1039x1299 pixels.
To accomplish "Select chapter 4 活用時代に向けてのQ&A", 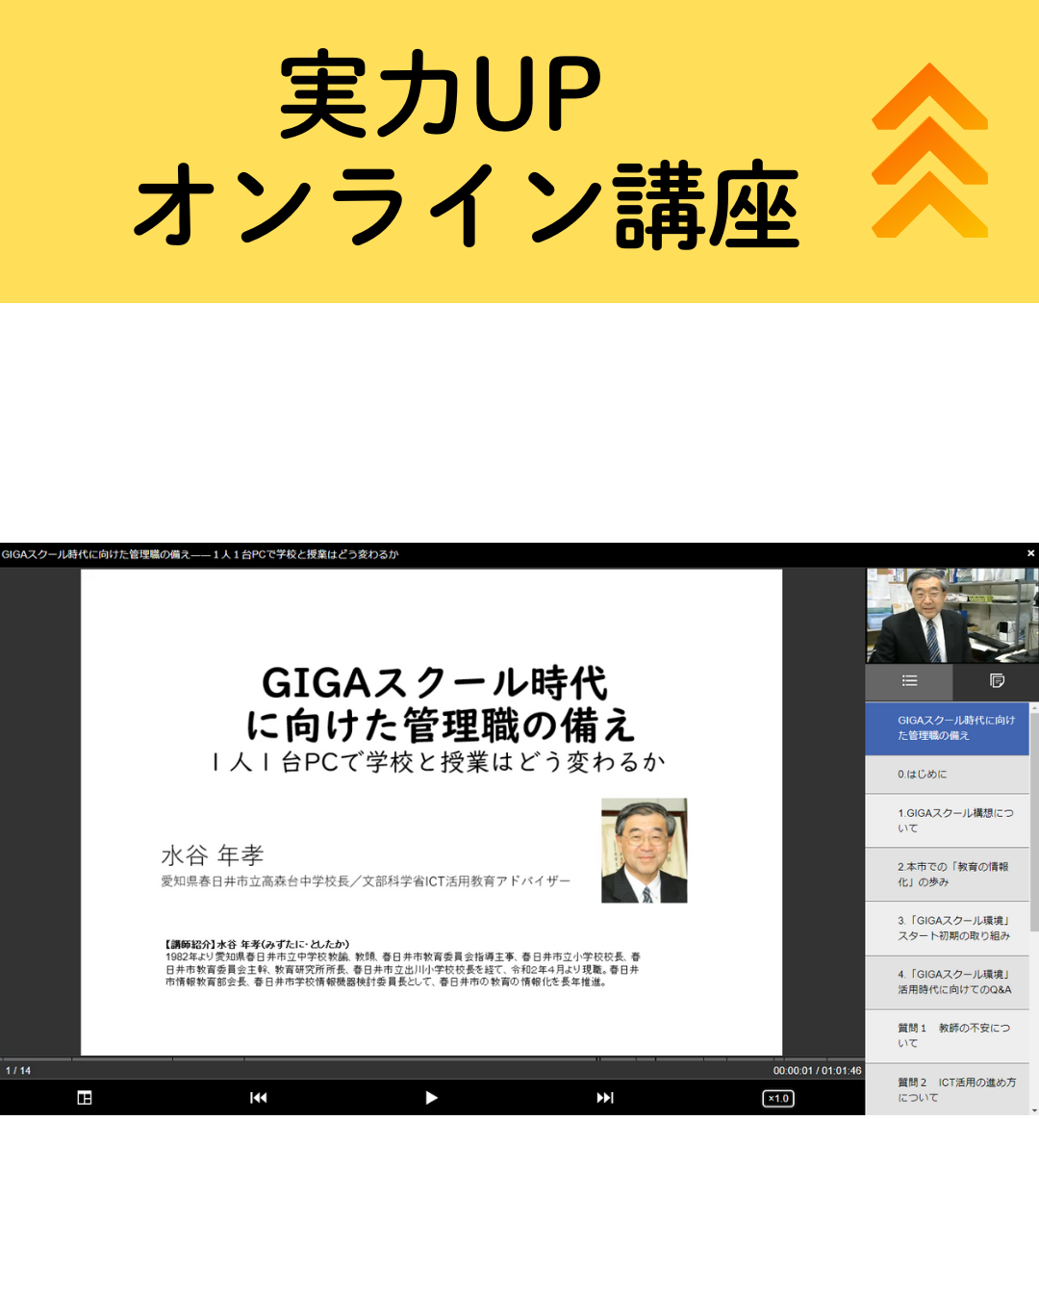I will [x=947, y=982].
